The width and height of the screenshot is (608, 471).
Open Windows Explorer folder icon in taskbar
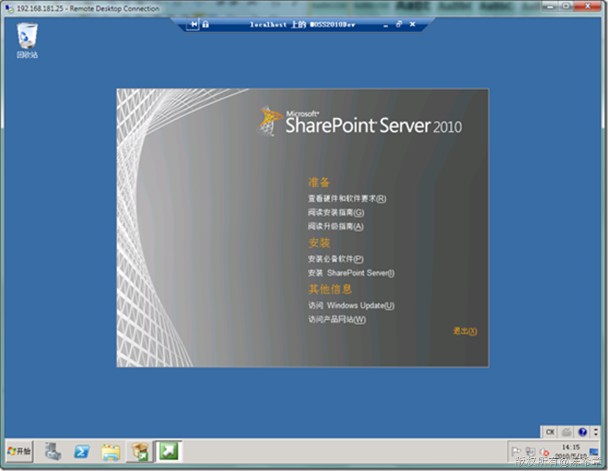(x=110, y=452)
